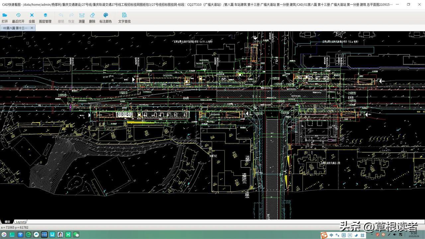
Task: Click the volume speaker tray icon
Action: click(x=395, y=235)
